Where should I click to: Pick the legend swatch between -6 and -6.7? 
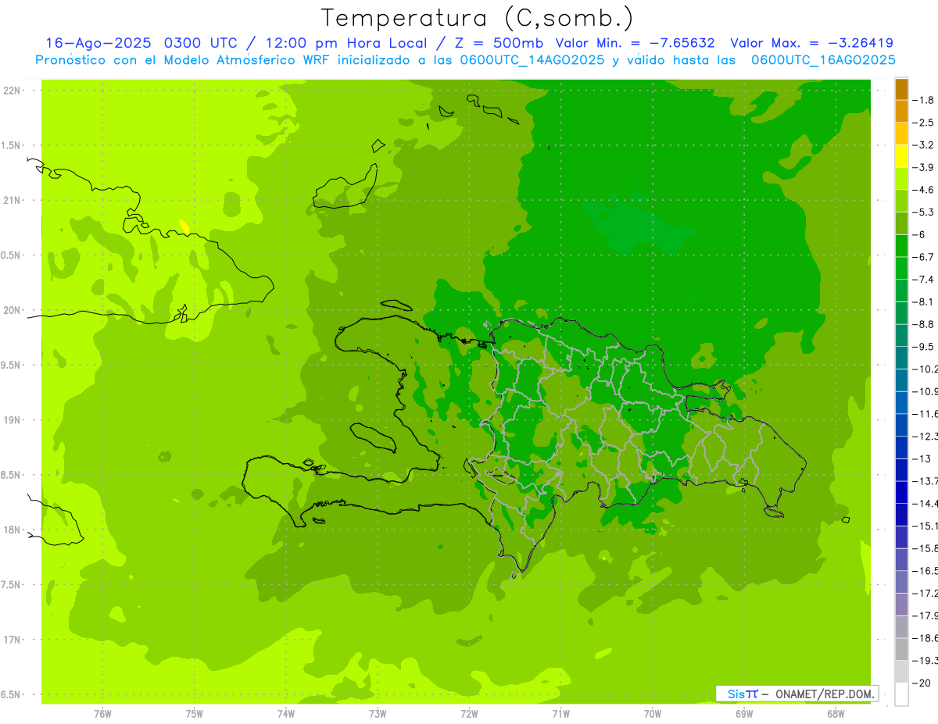(901, 245)
